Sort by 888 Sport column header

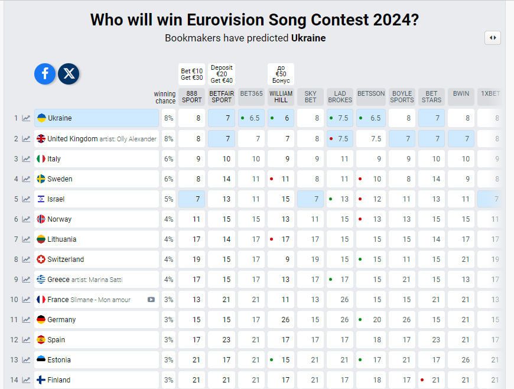point(192,97)
